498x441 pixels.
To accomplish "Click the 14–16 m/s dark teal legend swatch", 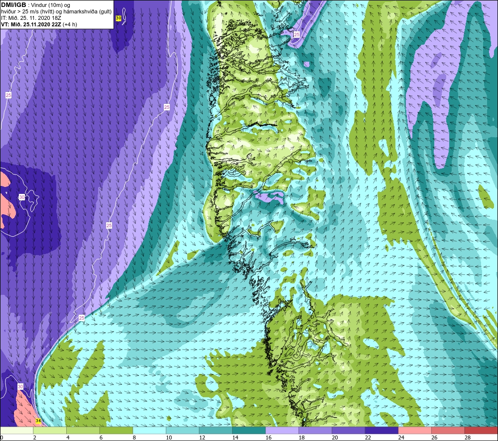I will (x=249, y=431).
